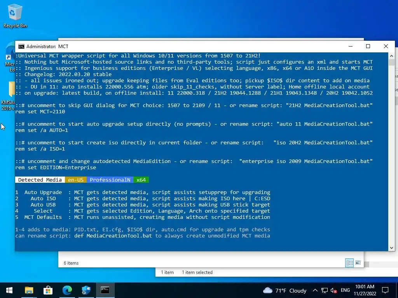Click the 'Administrator: MCT' title bar text
The image size is (398, 298).
tap(47, 47)
